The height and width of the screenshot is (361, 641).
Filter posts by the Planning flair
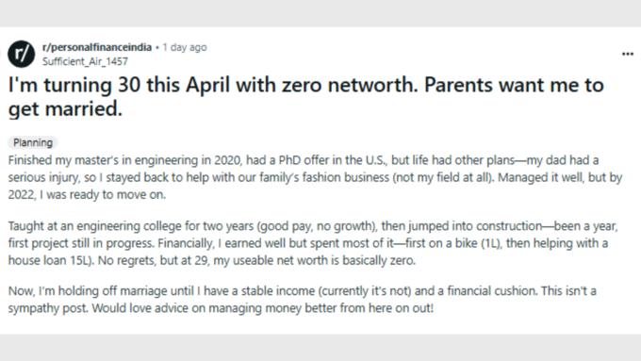pyautogui.click(x=33, y=142)
